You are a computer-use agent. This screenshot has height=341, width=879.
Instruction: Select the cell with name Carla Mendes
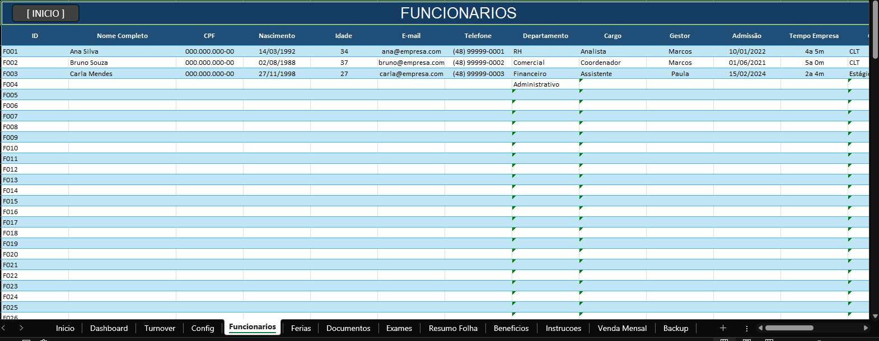(122, 74)
